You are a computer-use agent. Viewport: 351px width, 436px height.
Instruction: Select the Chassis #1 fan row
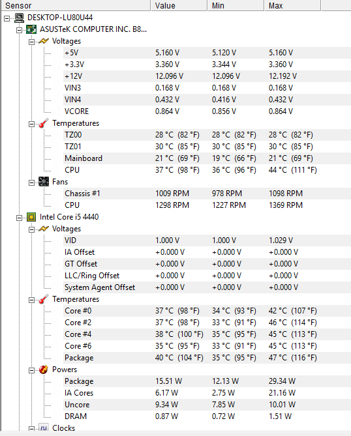click(x=207, y=194)
